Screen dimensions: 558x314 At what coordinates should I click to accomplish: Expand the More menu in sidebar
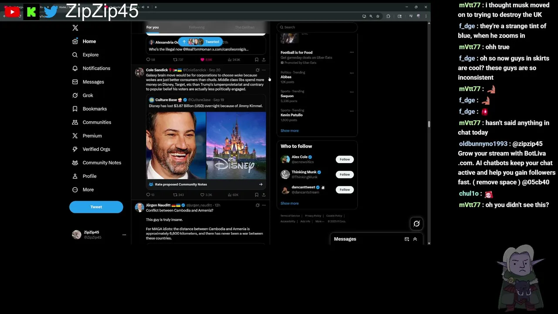[83, 190]
